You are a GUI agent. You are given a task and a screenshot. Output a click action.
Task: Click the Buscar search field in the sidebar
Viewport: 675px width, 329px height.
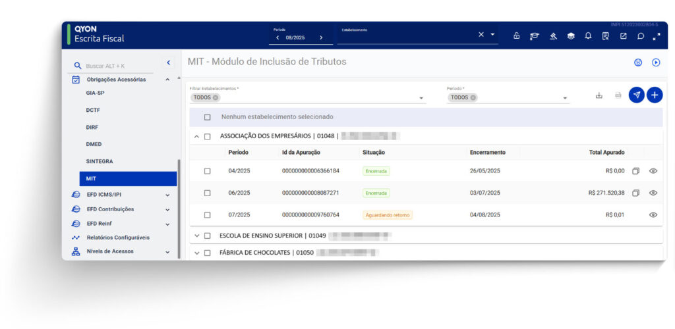point(119,66)
